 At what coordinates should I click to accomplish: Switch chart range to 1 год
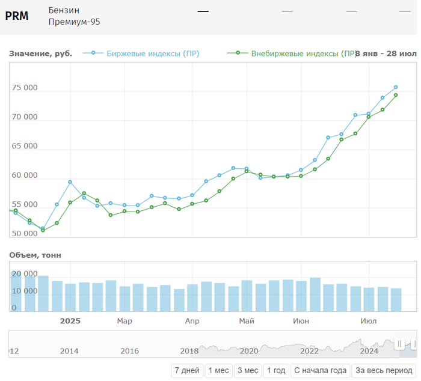coord(276,371)
